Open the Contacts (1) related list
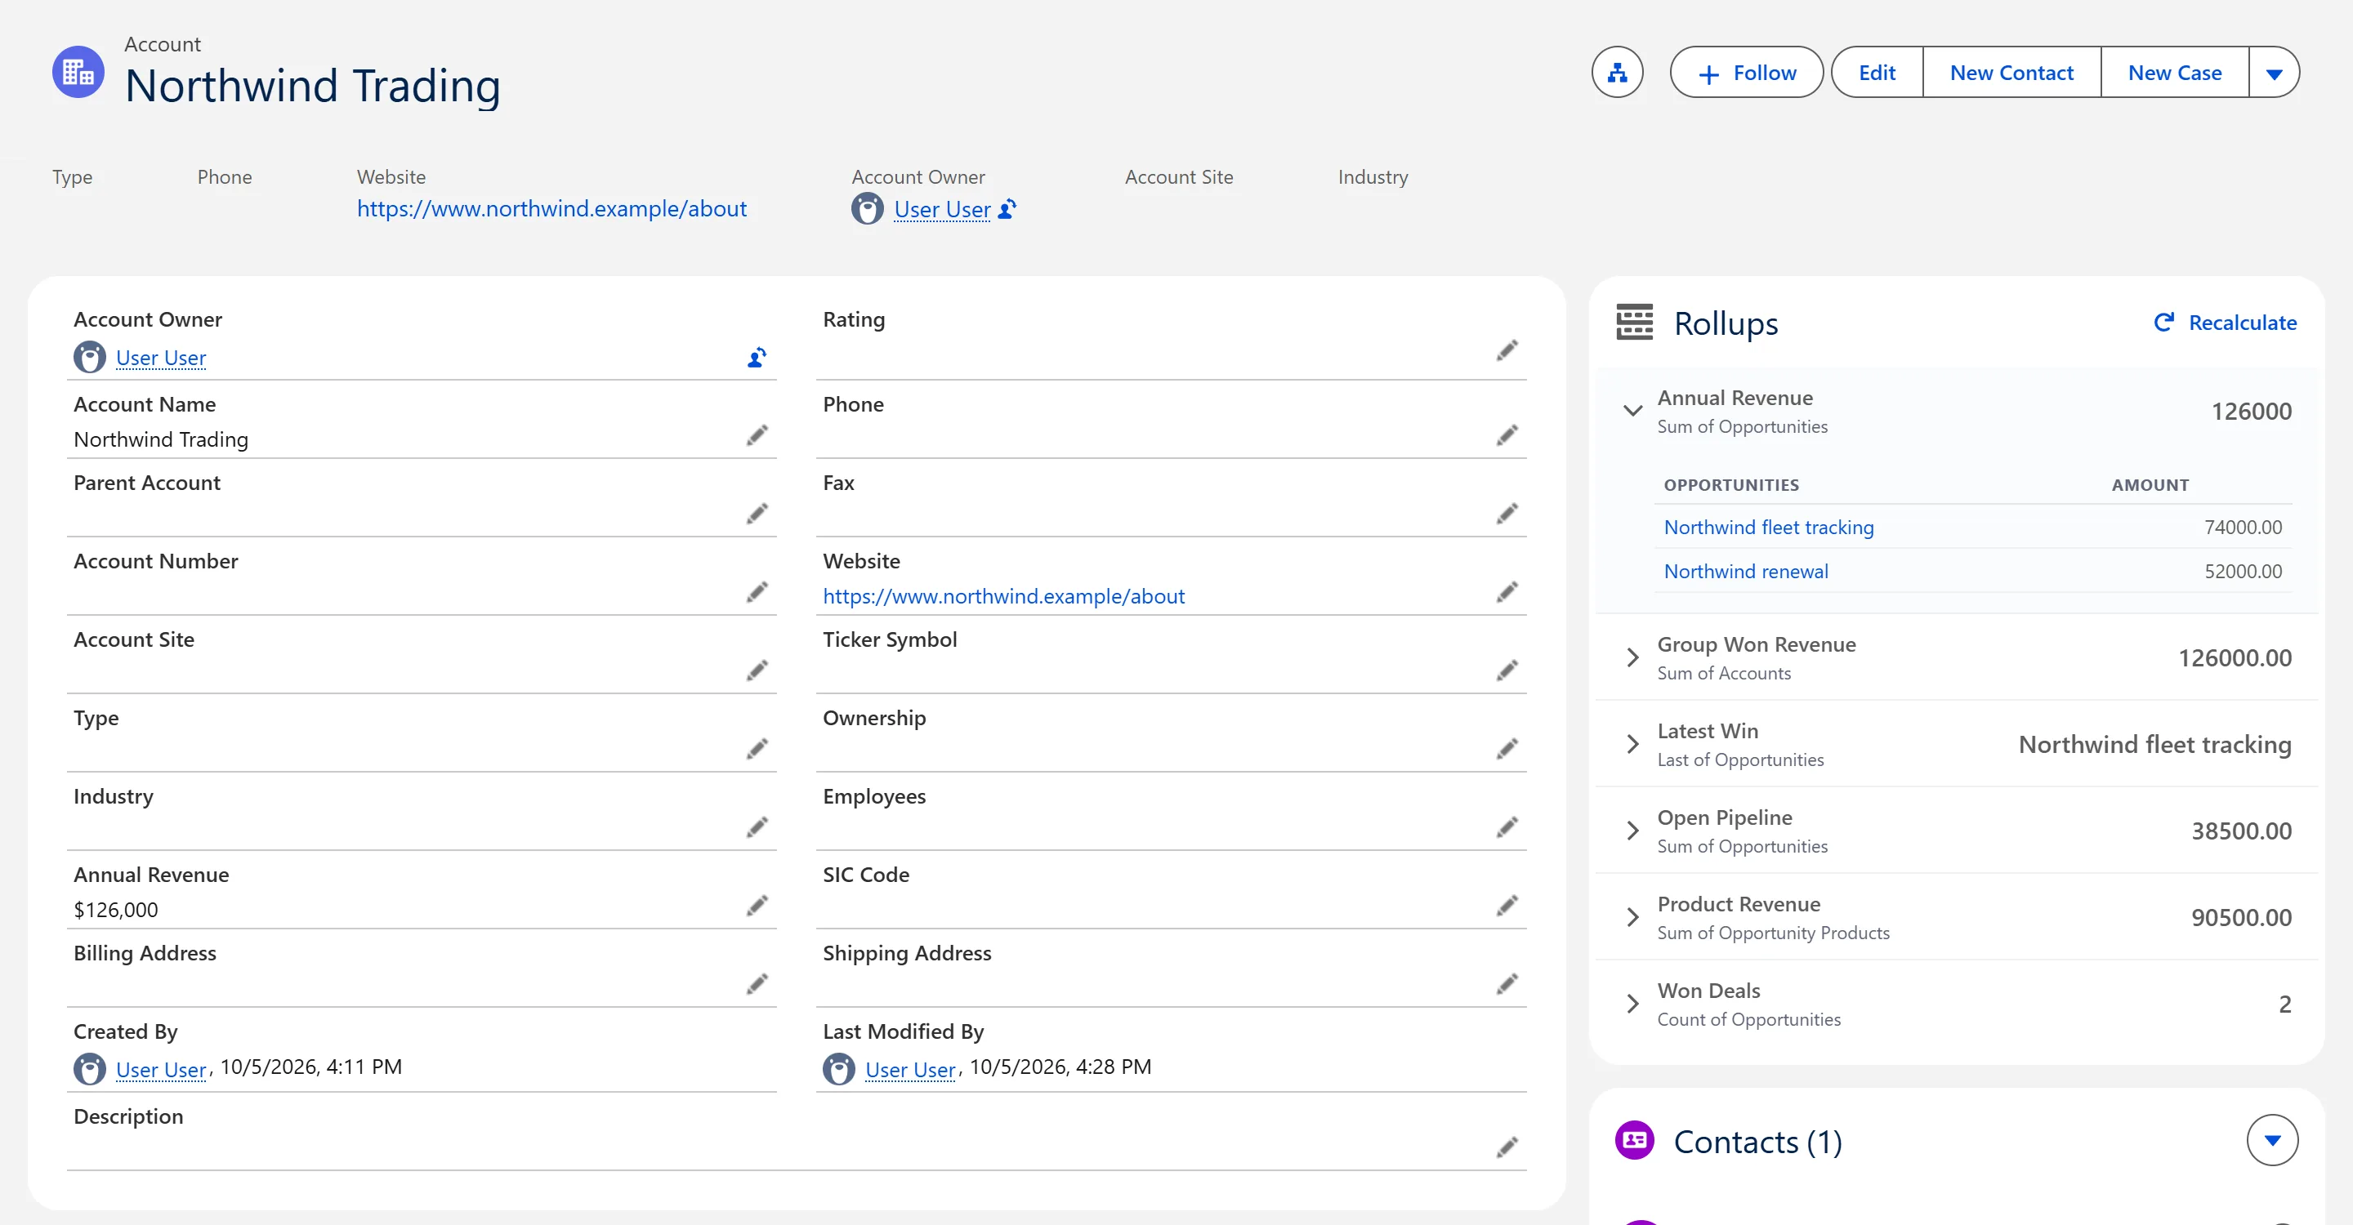 pyautogui.click(x=1757, y=1142)
